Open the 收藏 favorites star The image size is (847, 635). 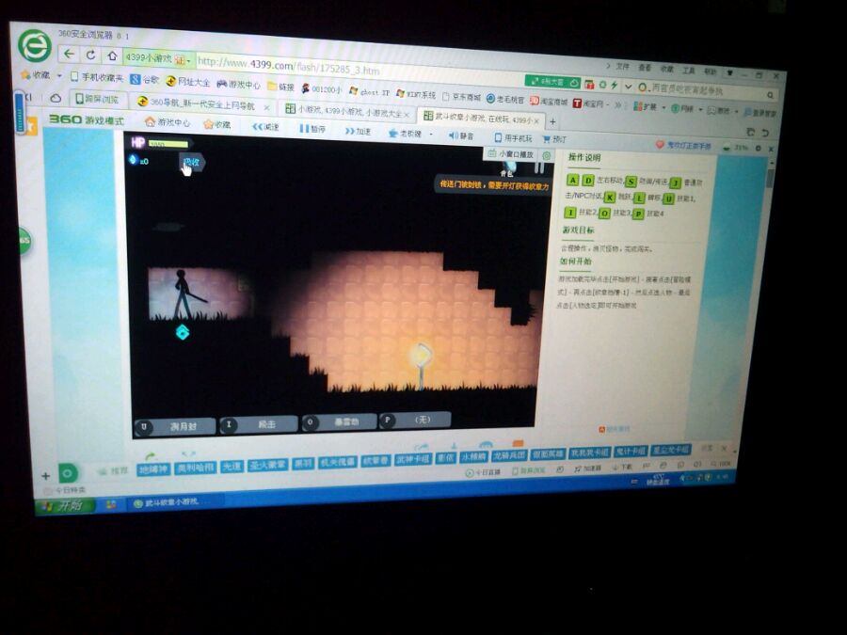click(x=35, y=75)
